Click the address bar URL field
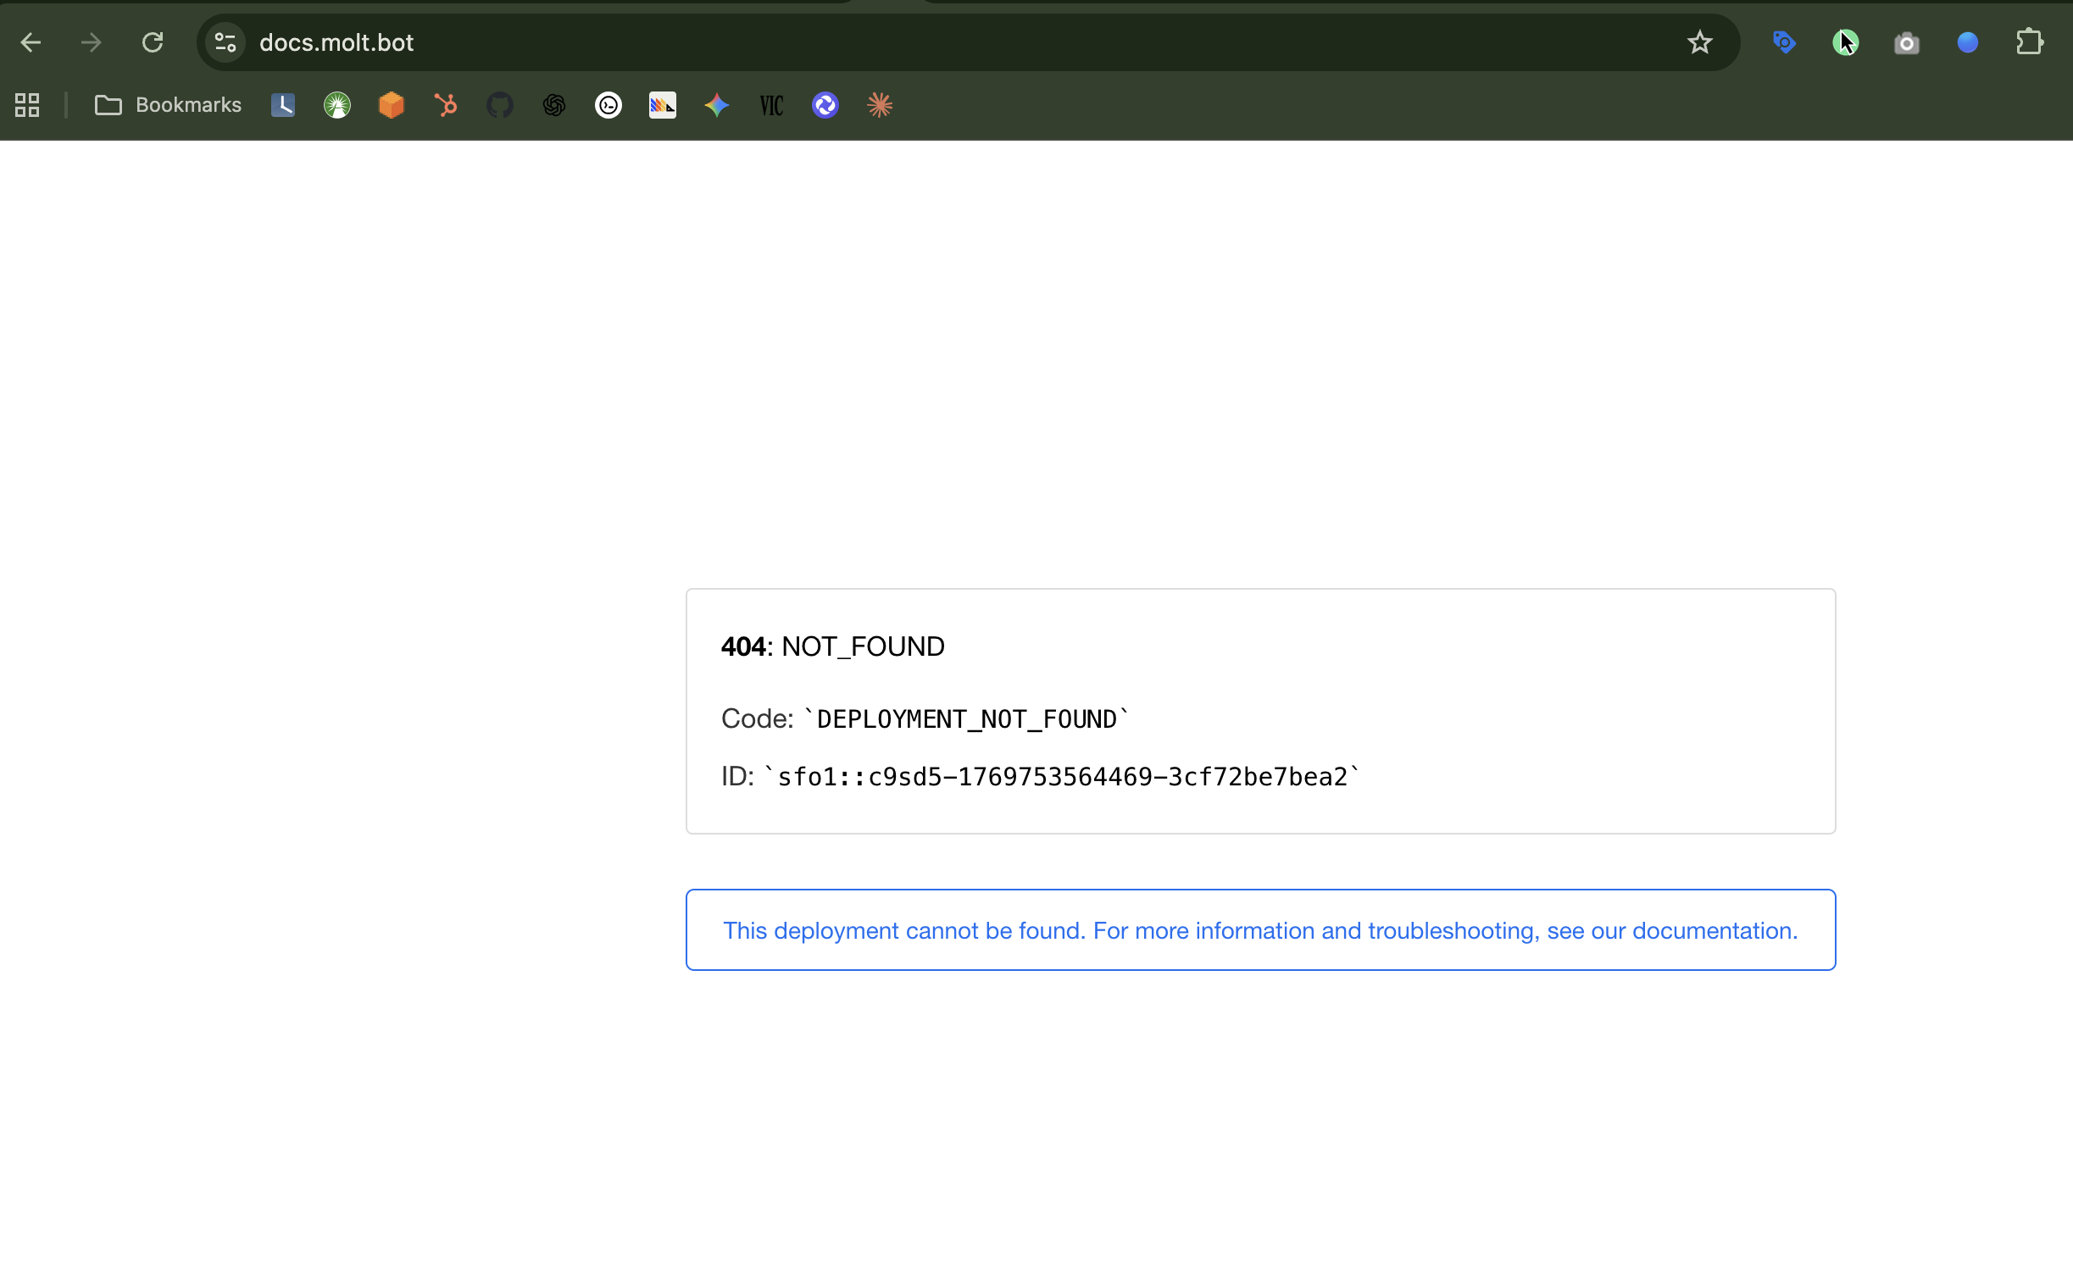2073x1281 pixels. tap(932, 42)
